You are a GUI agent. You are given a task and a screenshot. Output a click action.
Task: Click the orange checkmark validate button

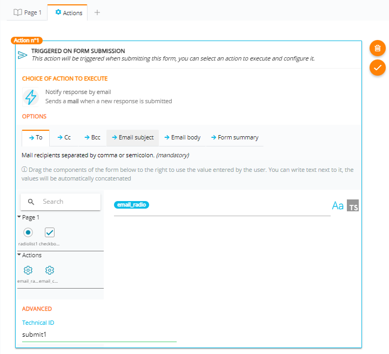(x=378, y=68)
